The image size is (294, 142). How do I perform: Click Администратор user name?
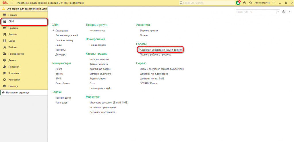[262, 3]
